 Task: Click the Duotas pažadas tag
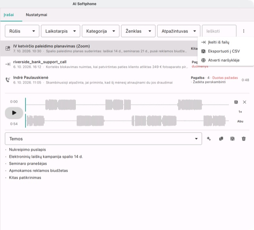pos(225,78)
